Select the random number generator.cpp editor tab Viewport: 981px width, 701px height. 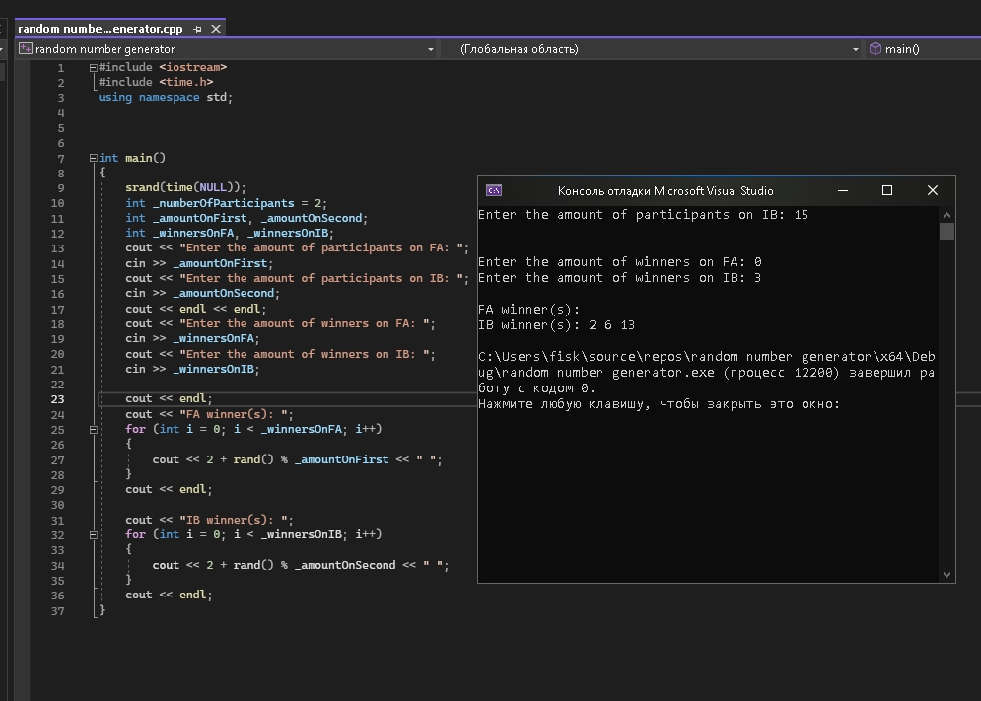99,30
